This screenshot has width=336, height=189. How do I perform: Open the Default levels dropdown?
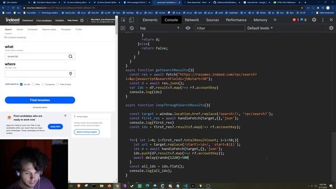point(260,28)
